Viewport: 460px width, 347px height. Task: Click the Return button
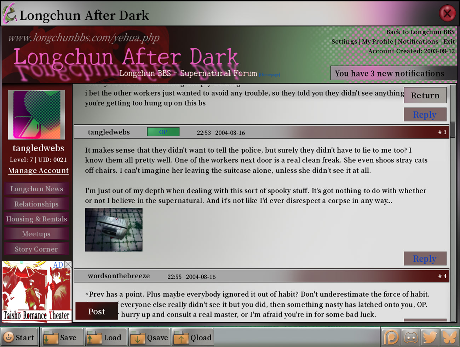point(425,95)
